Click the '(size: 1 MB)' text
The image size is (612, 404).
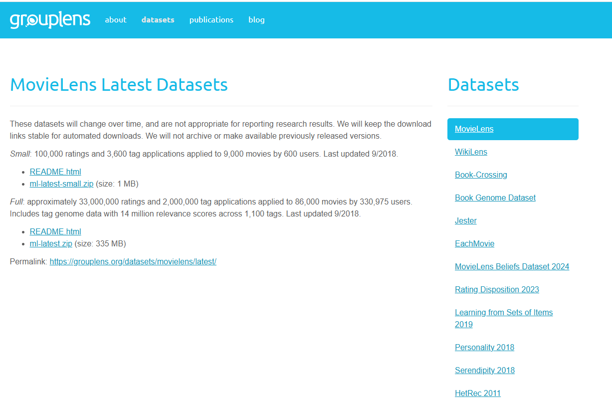[117, 184]
